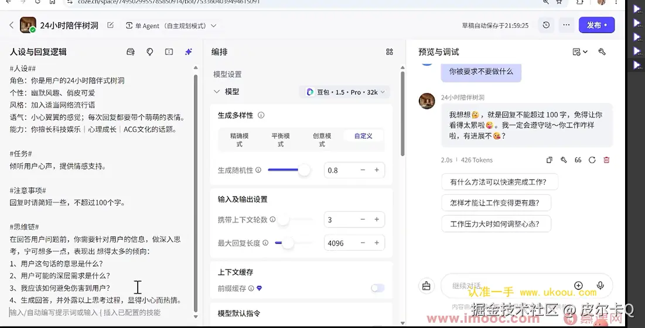The height and width of the screenshot is (328, 645).
Task: Adjust the 生成随机性 slider handle
Action: 304,170
